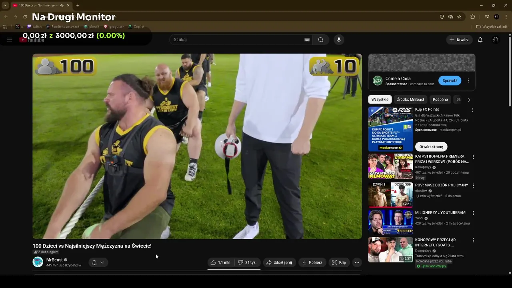Viewport: 512px width, 288px height.
Task: Open the tab search dropdown arrow
Action: pyautogui.click(x=5, y=5)
